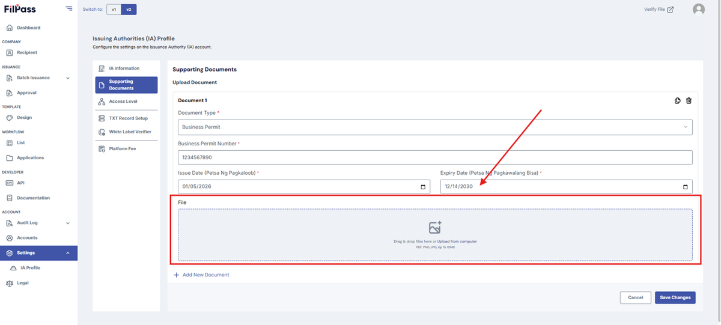Collapse sidebar using hamburger menu icon

click(69, 9)
